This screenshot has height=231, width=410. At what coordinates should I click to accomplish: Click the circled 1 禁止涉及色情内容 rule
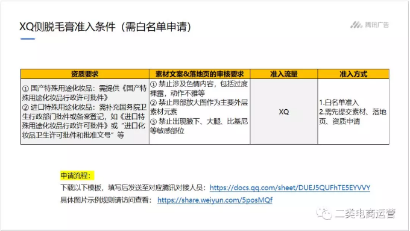pyautogui.click(x=199, y=89)
